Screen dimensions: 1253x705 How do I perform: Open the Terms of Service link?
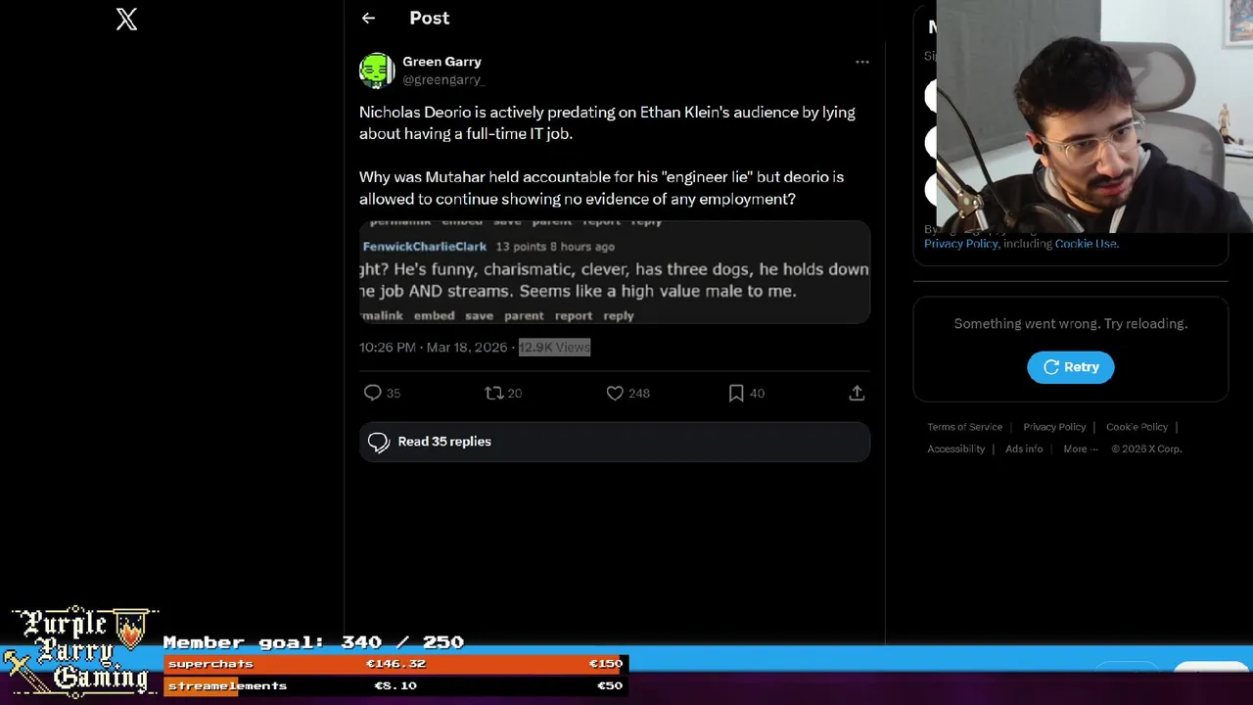click(x=965, y=427)
